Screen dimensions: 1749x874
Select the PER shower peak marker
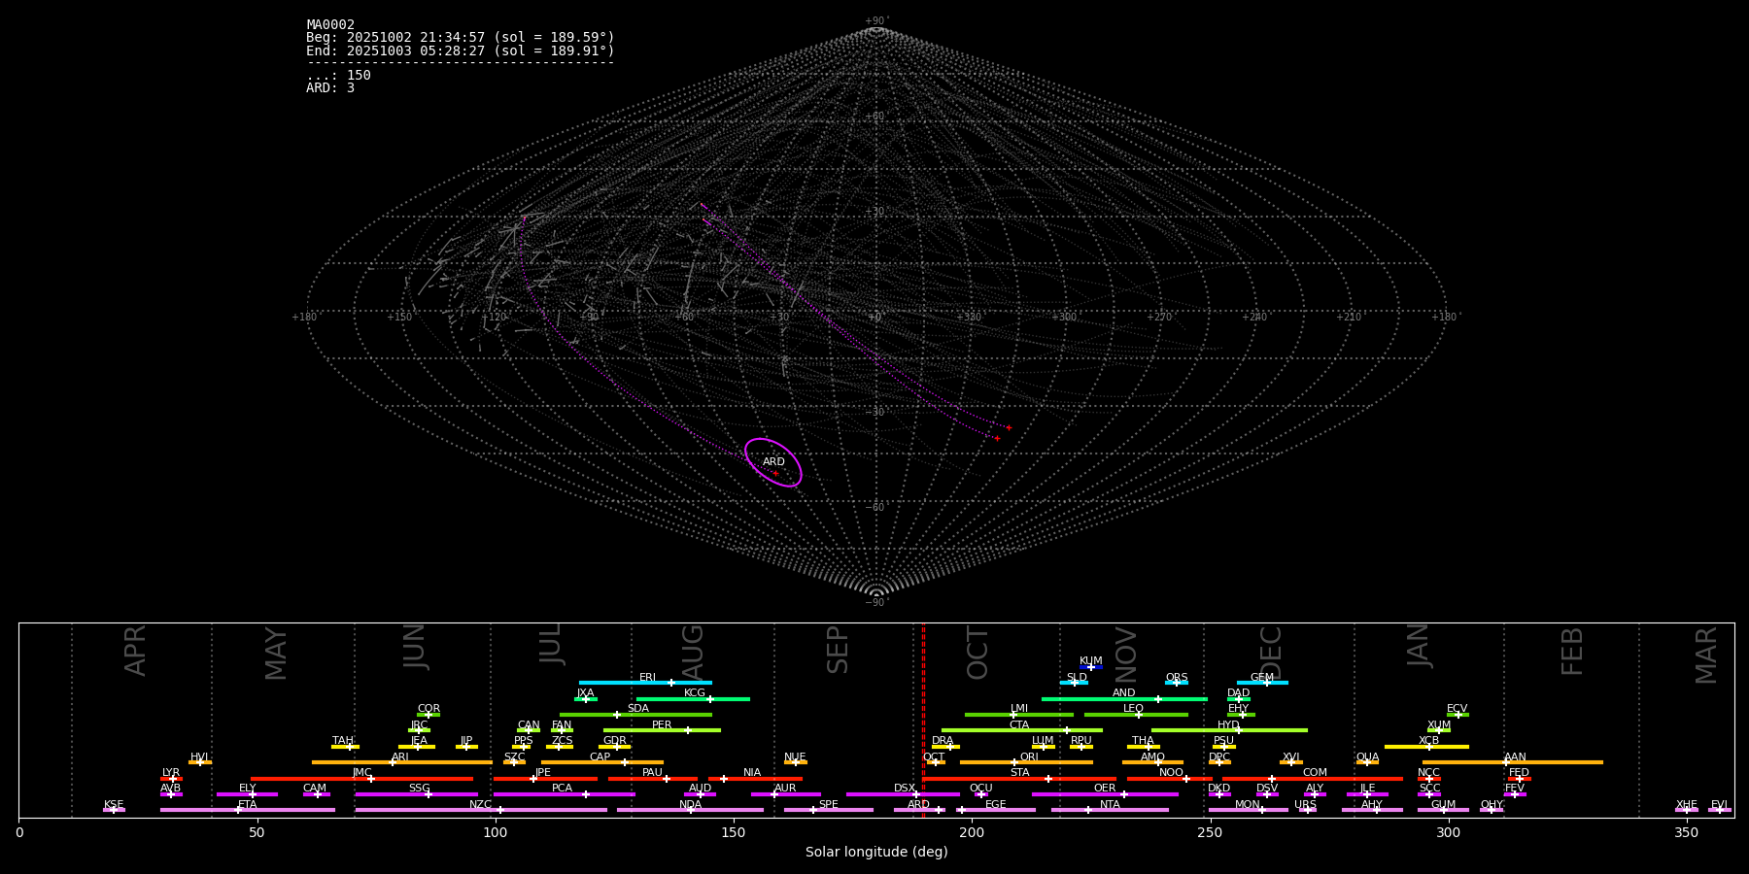(x=688, y=730)
